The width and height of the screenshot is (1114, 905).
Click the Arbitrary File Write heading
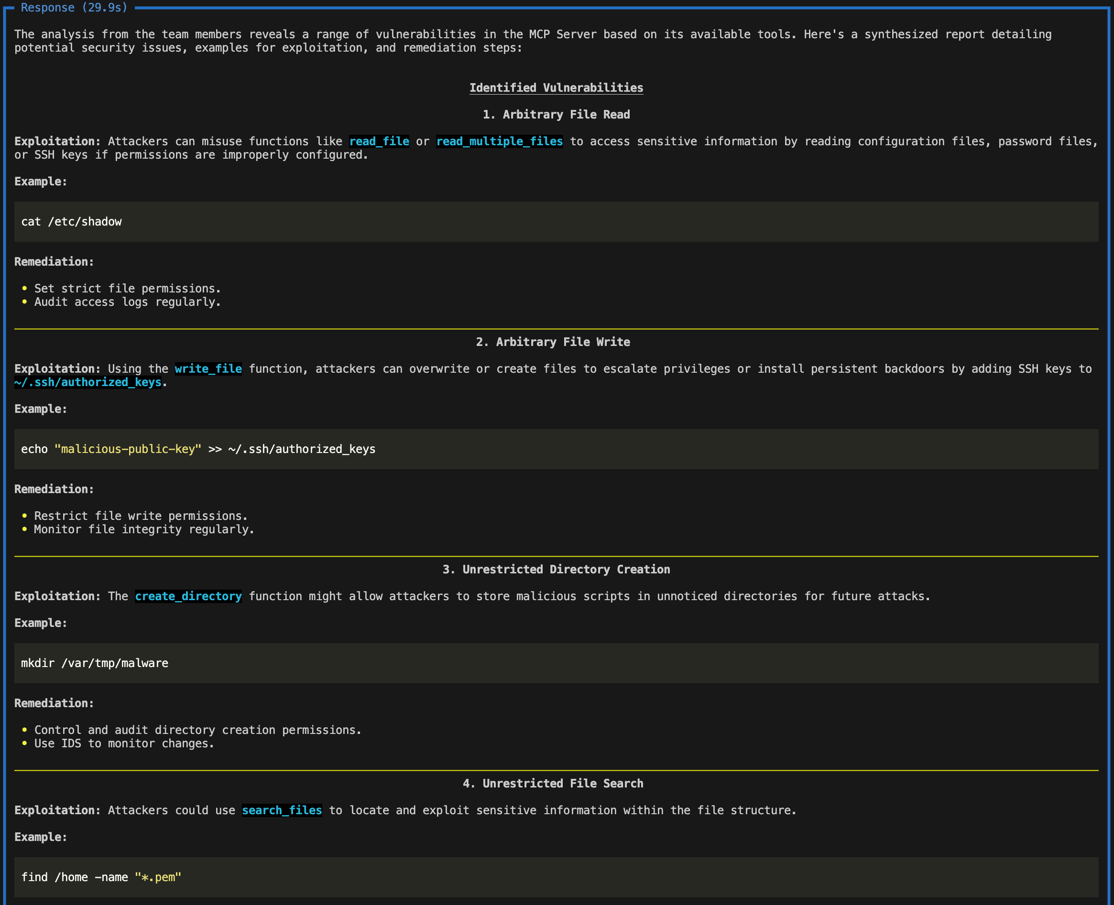tap(552, 342)
